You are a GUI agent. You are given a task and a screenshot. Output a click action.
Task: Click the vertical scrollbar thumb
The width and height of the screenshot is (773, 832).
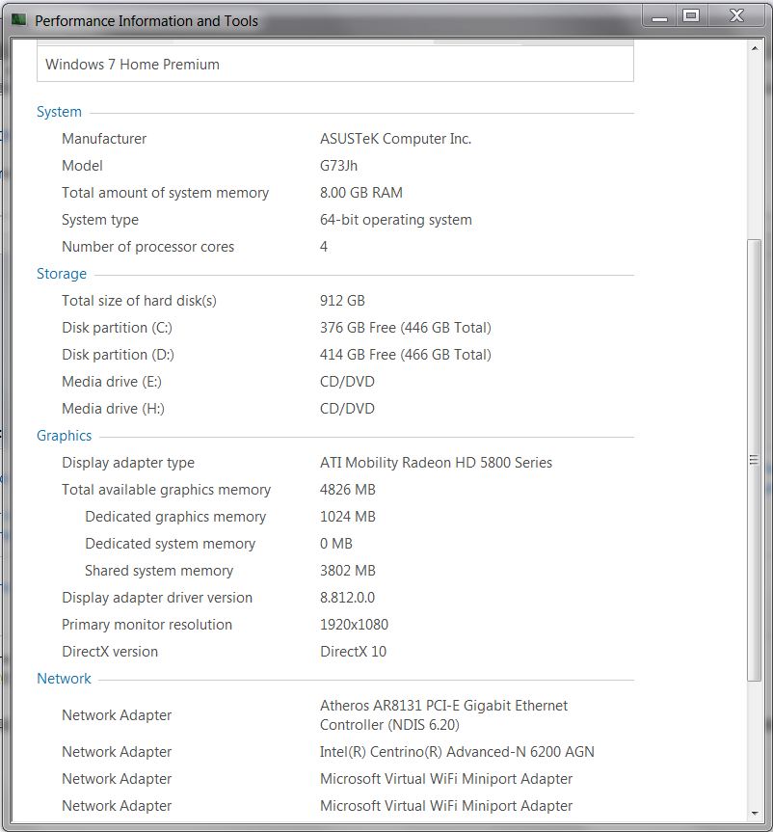click(754, 460)
